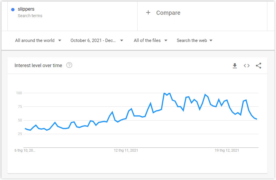Open the Search the web type dropdown
Screen dimensions: 276x180
tap(194, 40)
